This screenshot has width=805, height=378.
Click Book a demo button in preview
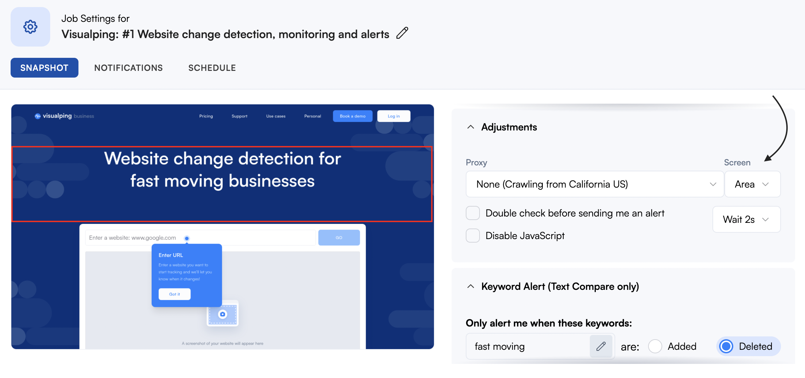click(x=353, y=116)
